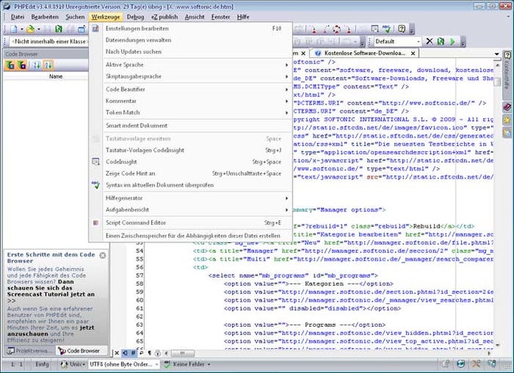Expand the Kommentar submenu
514x373 pixels.
pyautogui.click(x=190, y=101)
